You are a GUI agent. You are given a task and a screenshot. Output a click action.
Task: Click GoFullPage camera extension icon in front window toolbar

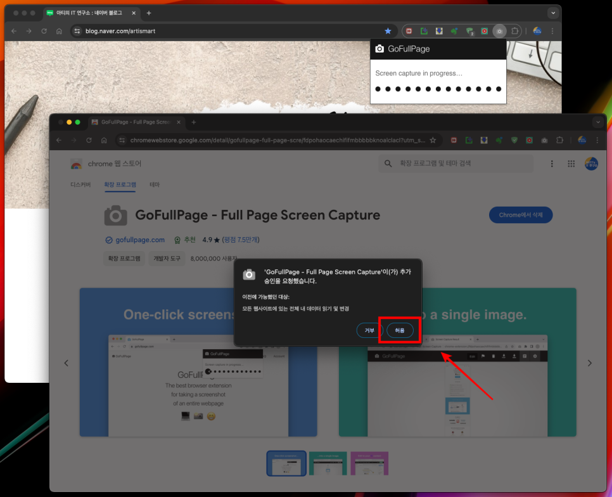(x=544, y=140)
